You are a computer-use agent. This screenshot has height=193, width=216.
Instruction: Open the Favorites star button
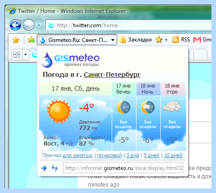tap(16, 40)
